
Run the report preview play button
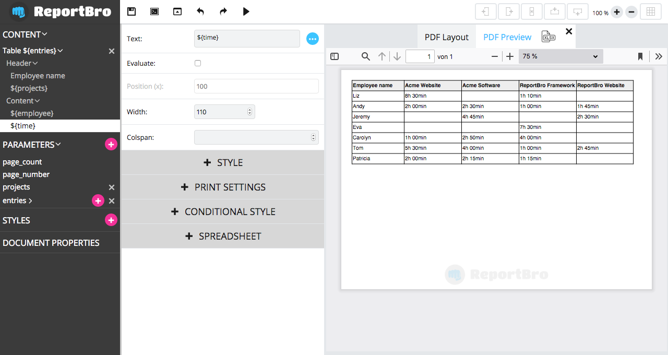tap(246, 11)
